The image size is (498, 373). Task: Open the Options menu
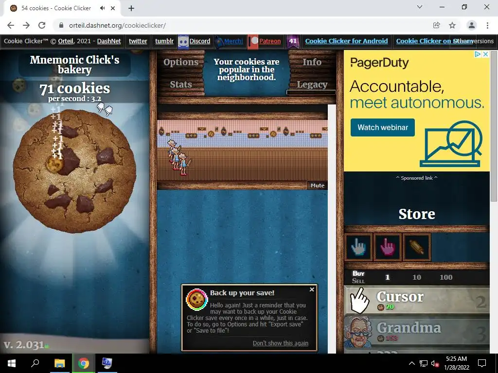pyautogui.click(x=181, y=62)
